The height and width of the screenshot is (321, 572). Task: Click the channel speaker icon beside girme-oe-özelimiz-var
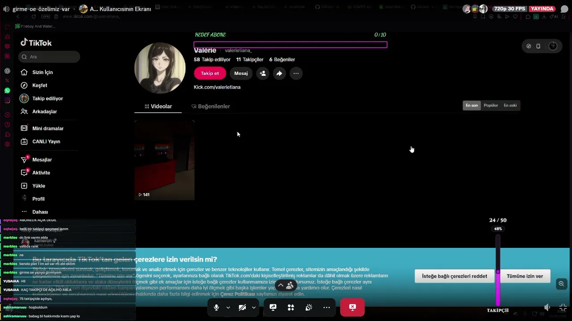pyautogui.click(x=7, y=9)
